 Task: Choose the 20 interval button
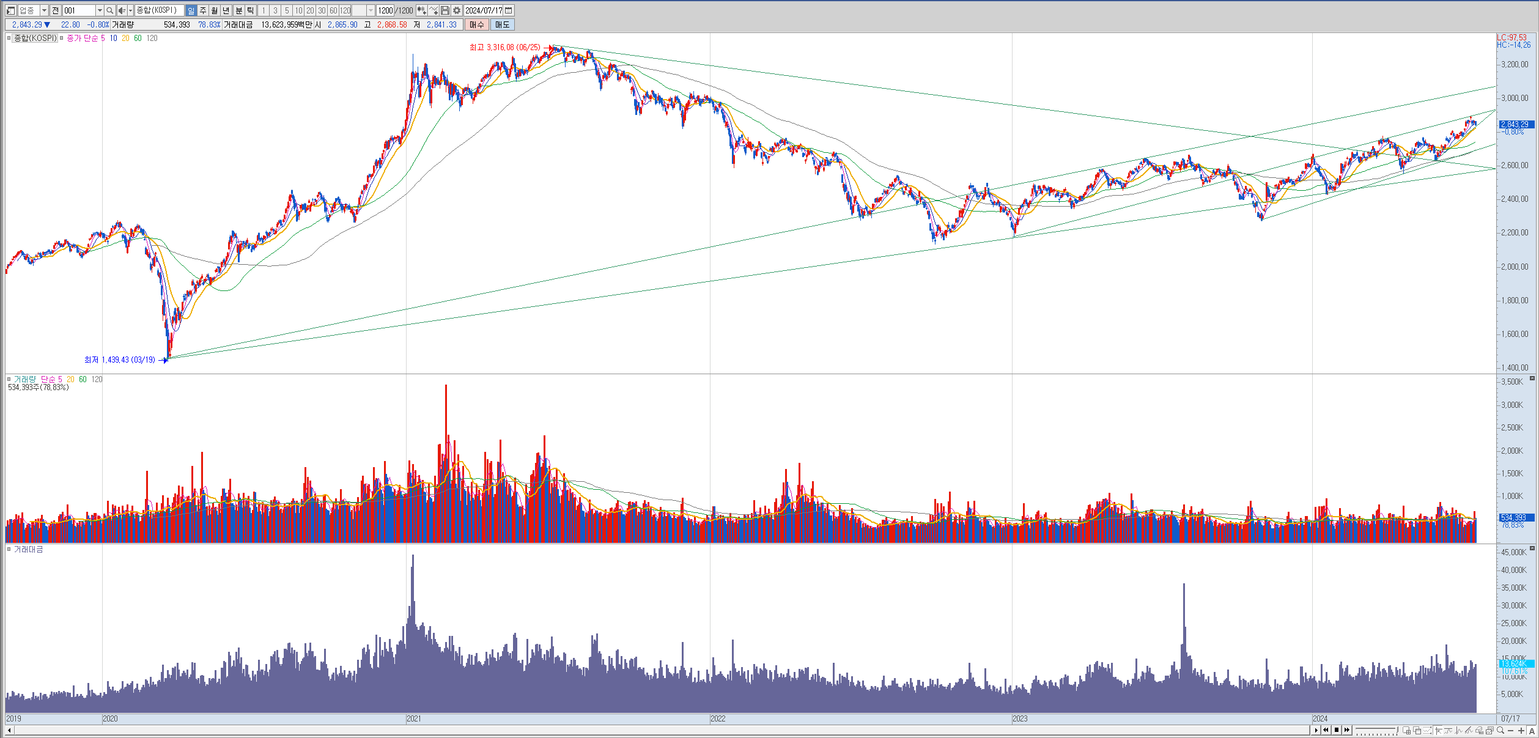click(x=310, y=10)
